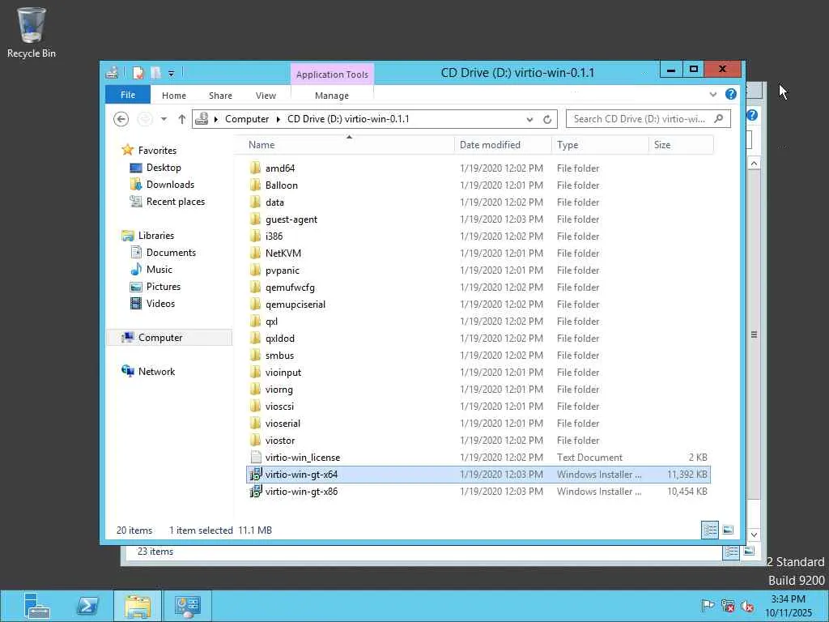Click scroll up arrow of background window
This screenshot has height=622, width=829.
pos(754,164)
